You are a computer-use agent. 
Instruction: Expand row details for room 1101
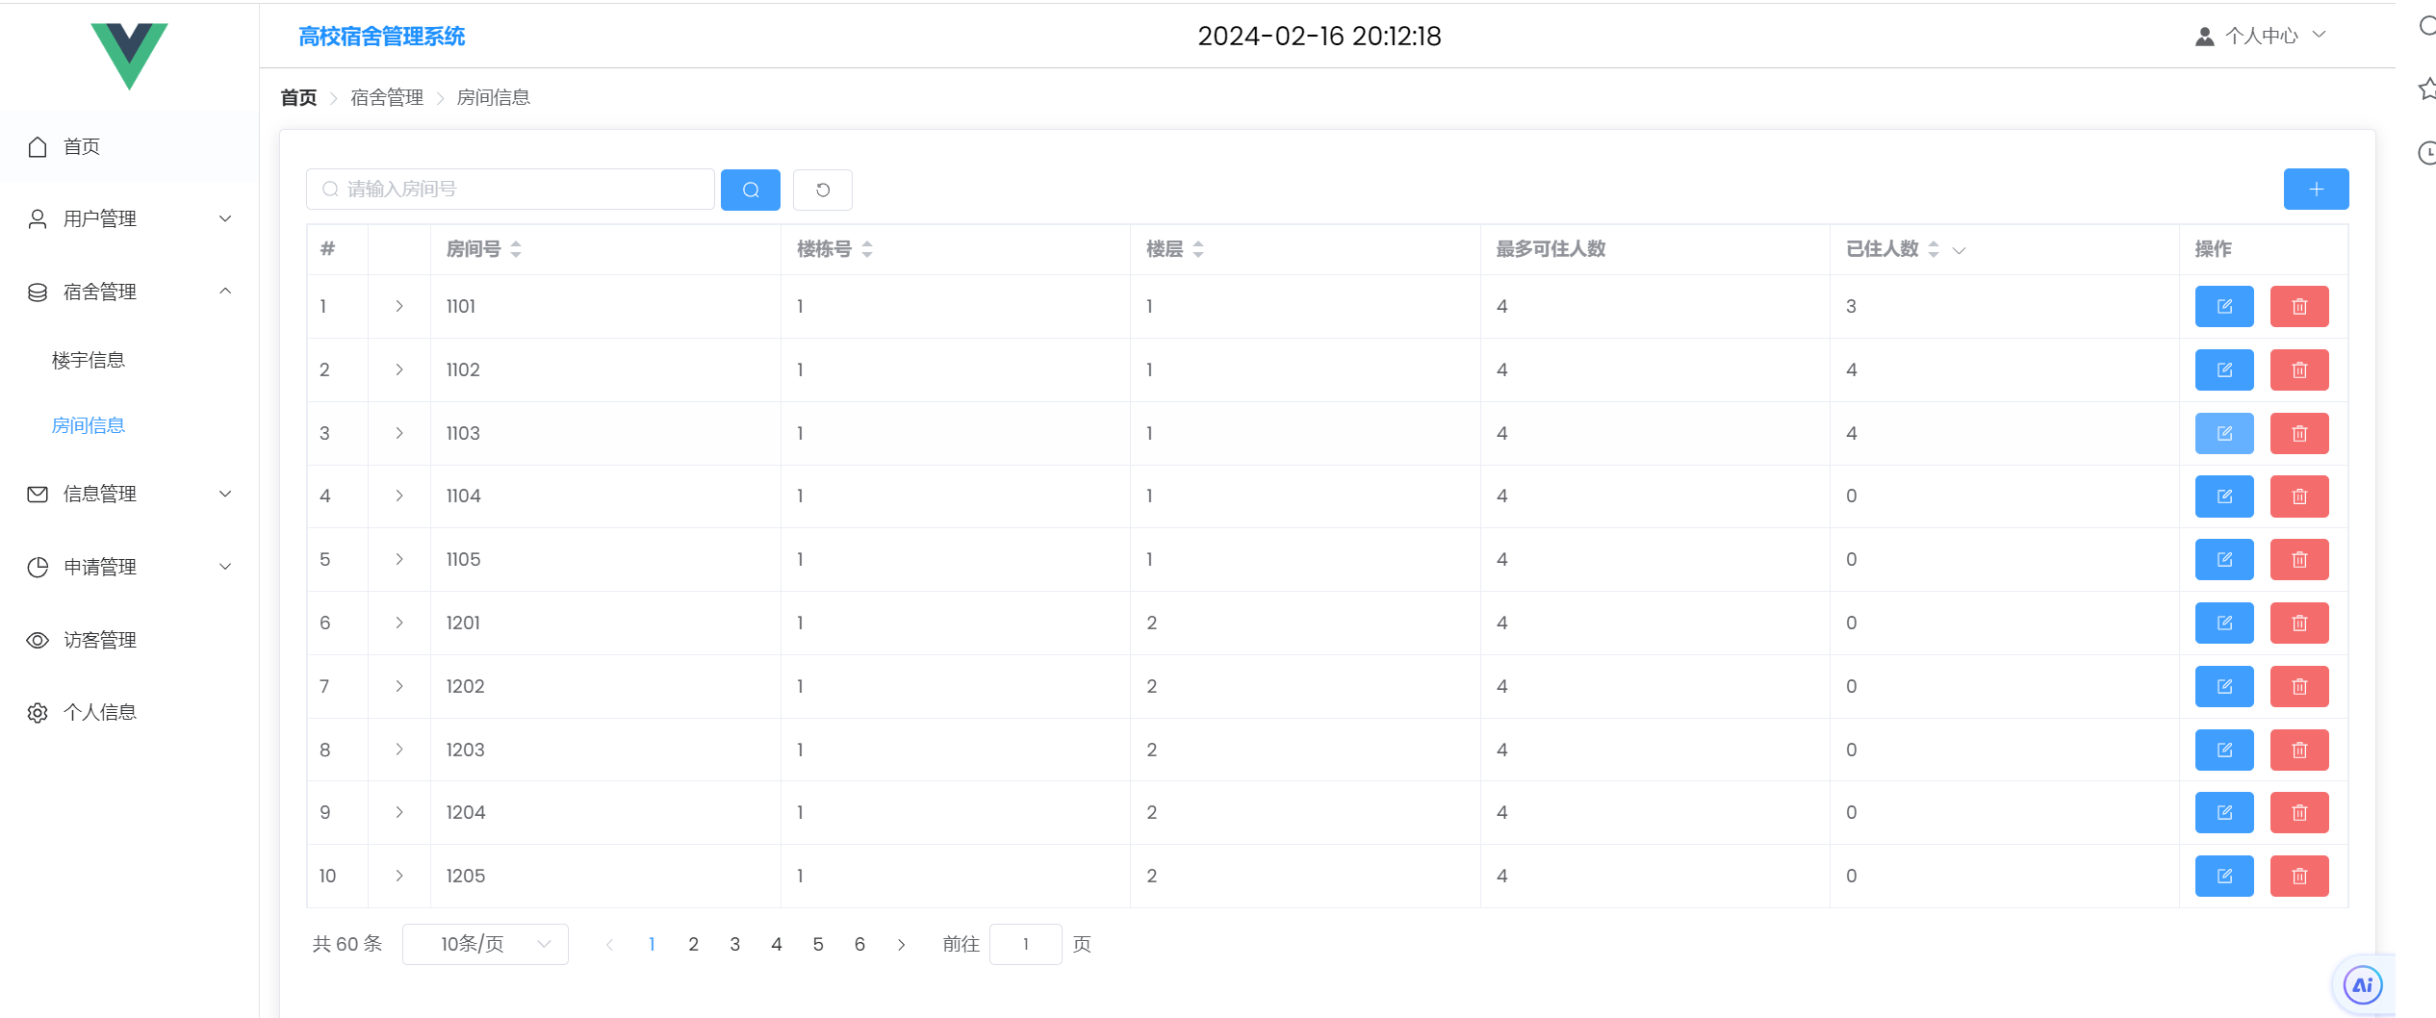(x=398, y=306)
